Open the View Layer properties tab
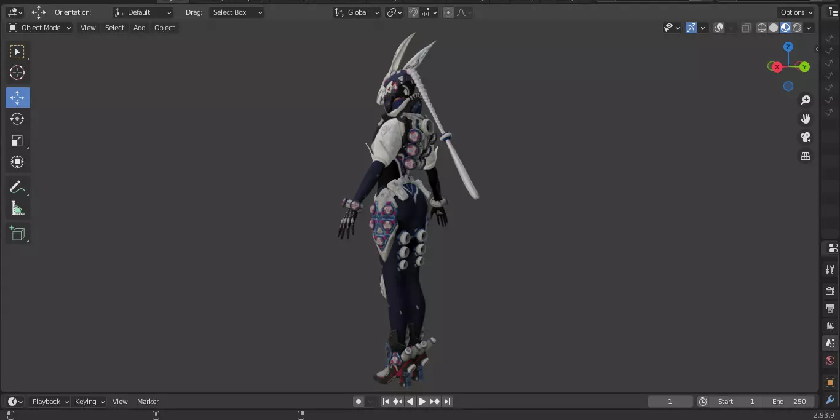 pos(830,325)
